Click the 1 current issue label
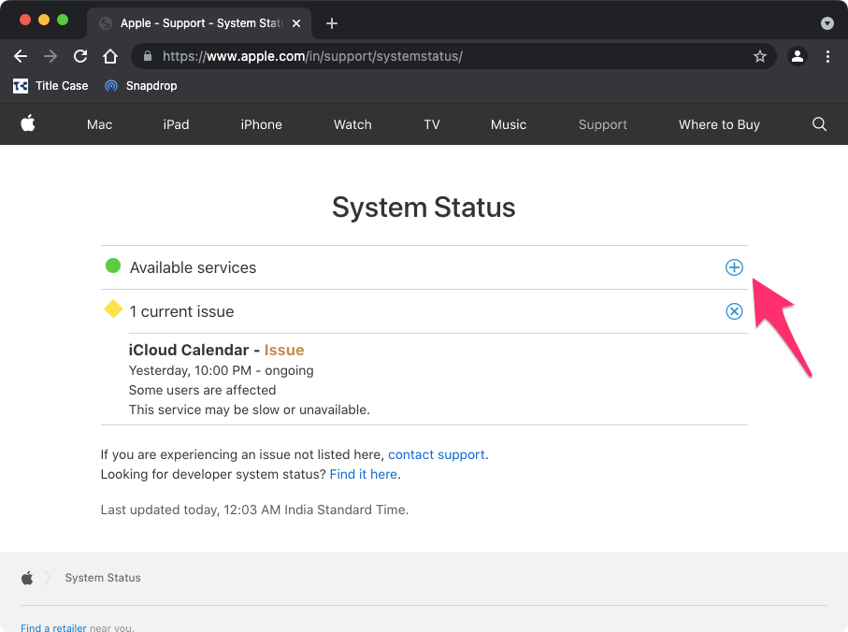This screenshot has height=632, width=848. point(181,312)
